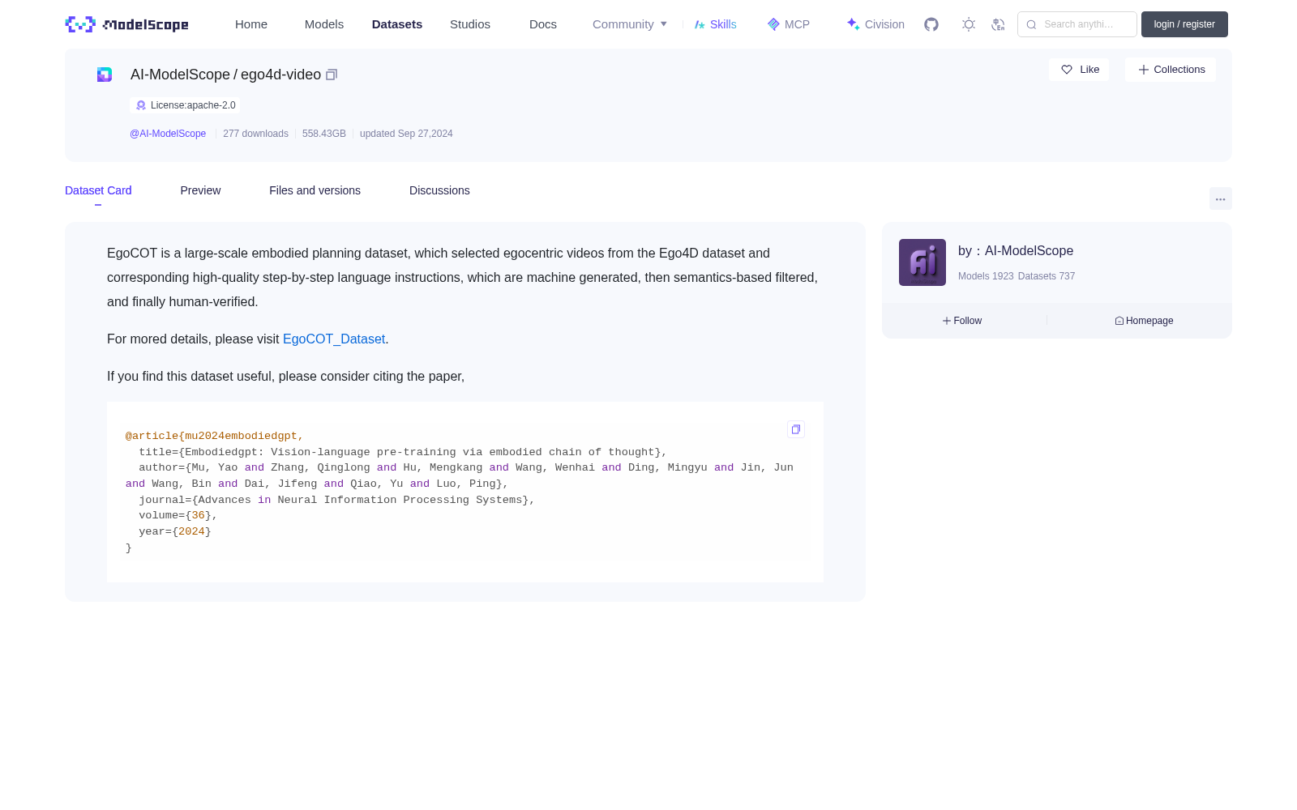
Task: Click the updated Sep 27,2024 text
Action: coord(406,134)
